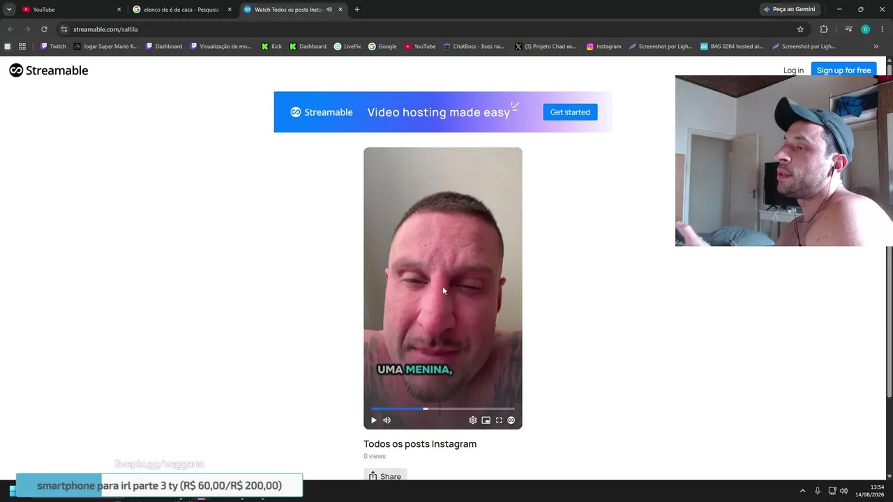Image resolution: width=893 pixels, height=502 pixels.
Task: Open the Twitch Dashboard bookmark
Action: [x=164, y=47]
